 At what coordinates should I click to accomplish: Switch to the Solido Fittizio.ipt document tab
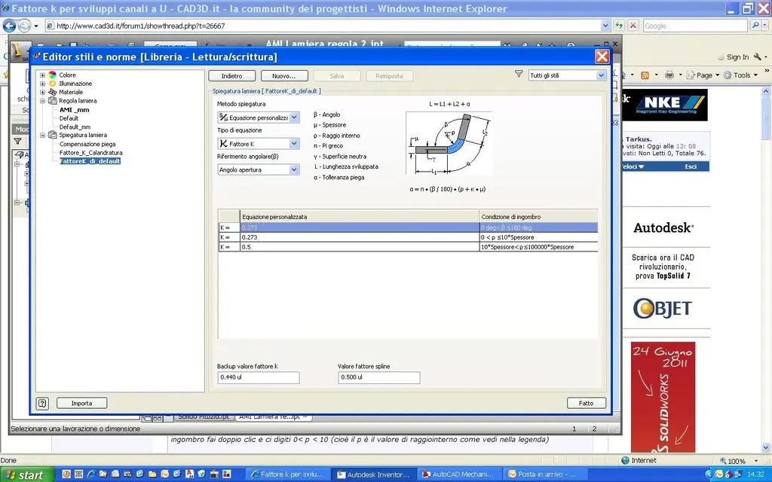(x=204, y=417)
